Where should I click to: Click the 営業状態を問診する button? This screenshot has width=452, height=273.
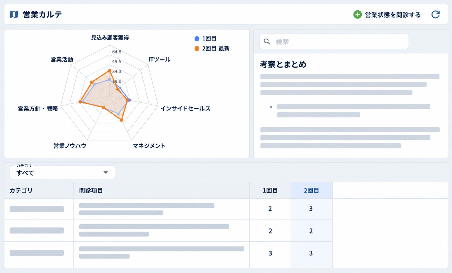[x=387, y=15]
